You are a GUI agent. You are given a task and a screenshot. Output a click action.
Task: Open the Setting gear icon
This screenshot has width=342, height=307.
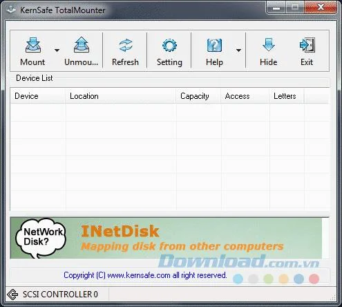(169, 45)
